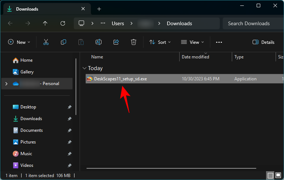The image size is (284, 180).
Task: Click the Delete trash icon
Action: pyautogui.click(x=134, y=42)
